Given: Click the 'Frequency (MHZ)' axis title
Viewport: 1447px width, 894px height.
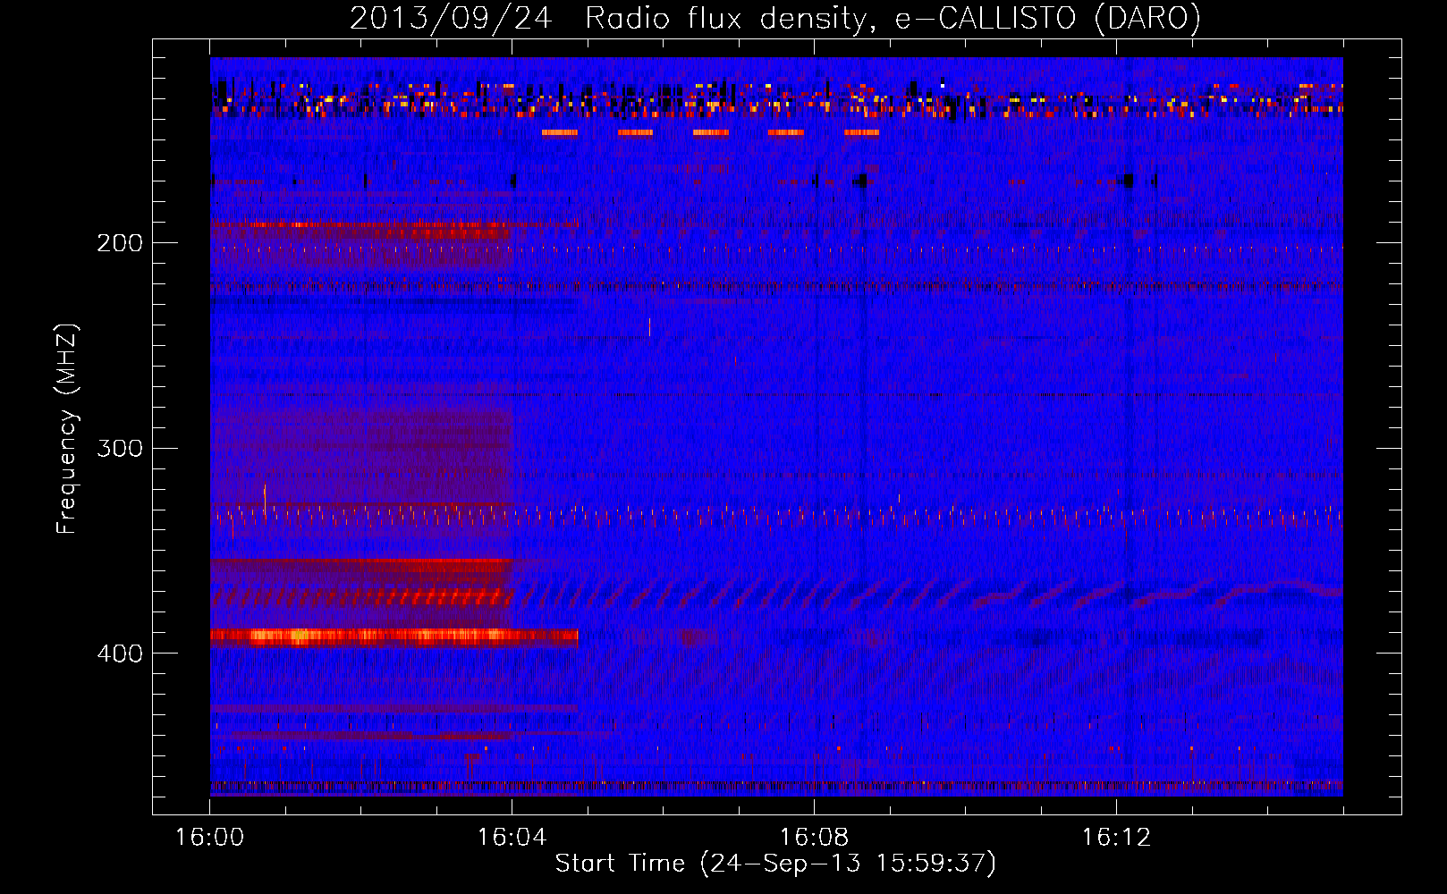Looking at the screenshot, I should click(67, 429).
